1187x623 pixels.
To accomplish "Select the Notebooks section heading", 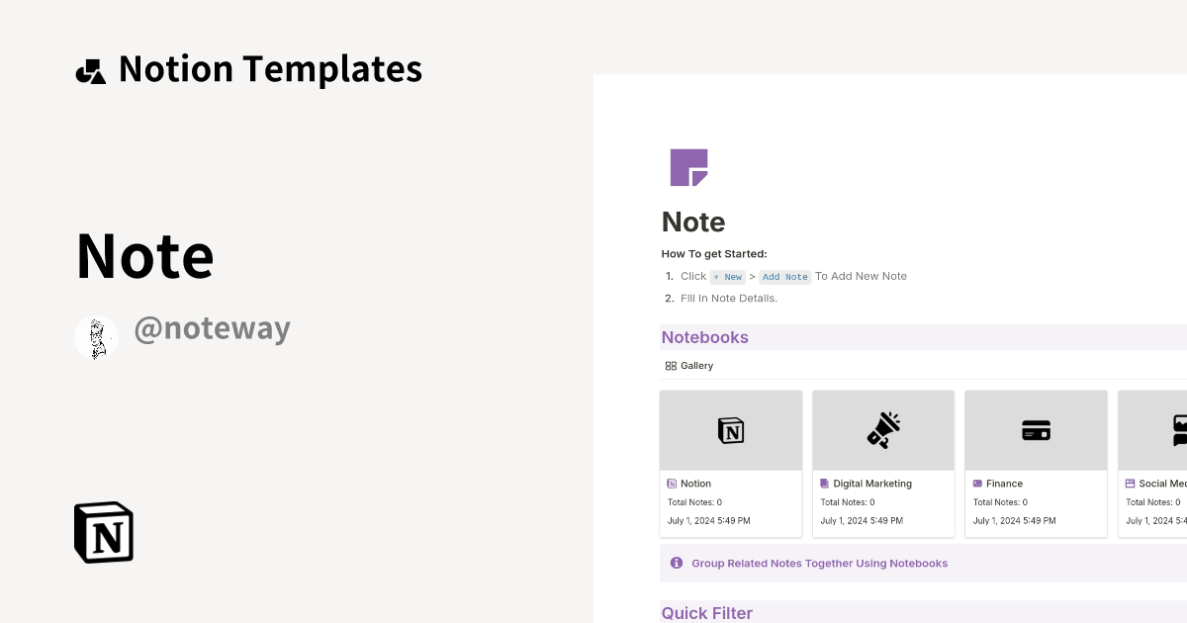I will (x=705, y=337).
